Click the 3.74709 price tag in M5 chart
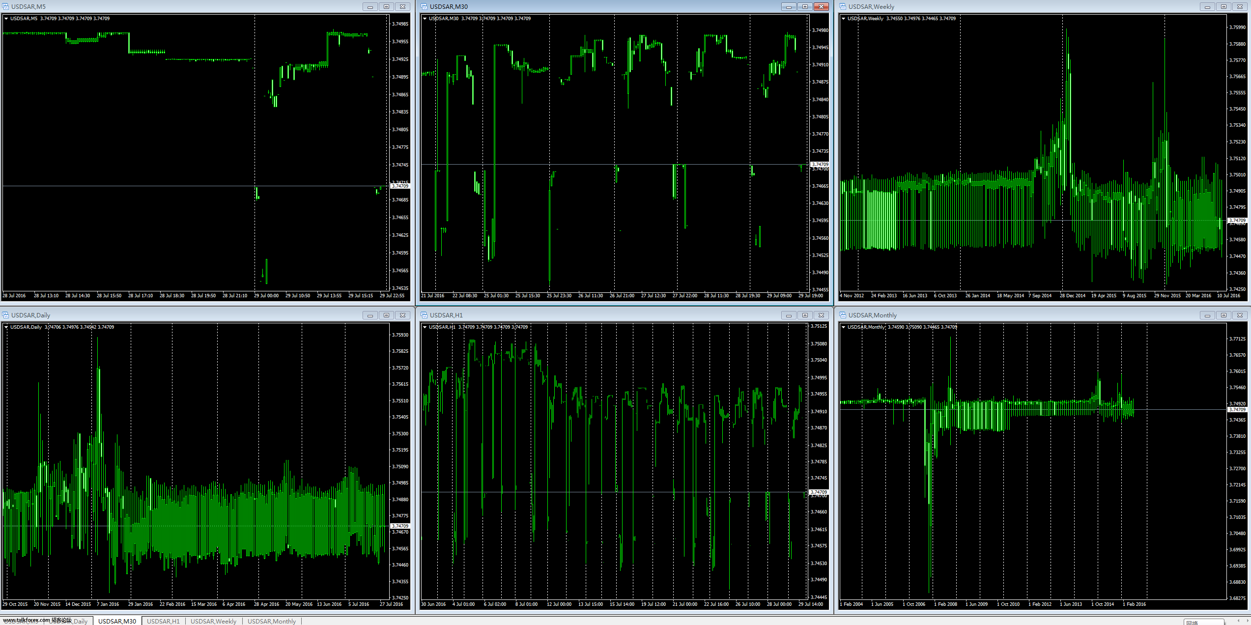 coord(400,186)
